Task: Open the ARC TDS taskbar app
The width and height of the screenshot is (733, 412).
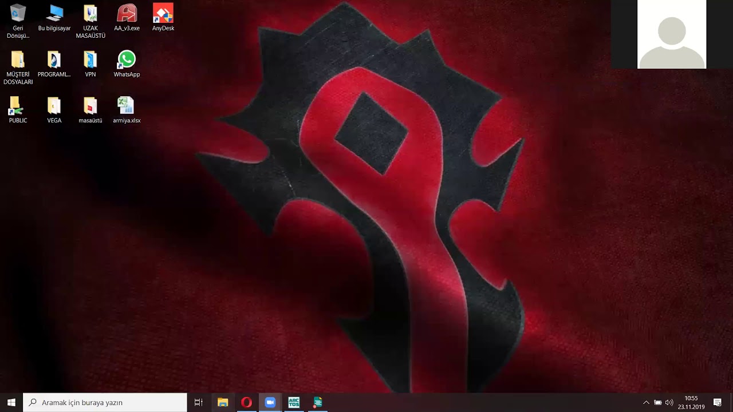Action: (x=294, y=402)
